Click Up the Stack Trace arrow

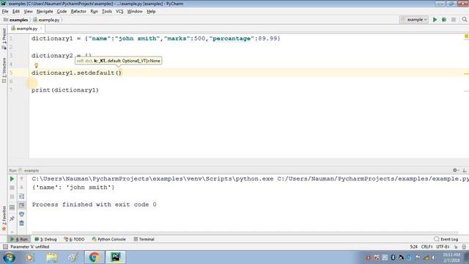[x=21, y=179]
